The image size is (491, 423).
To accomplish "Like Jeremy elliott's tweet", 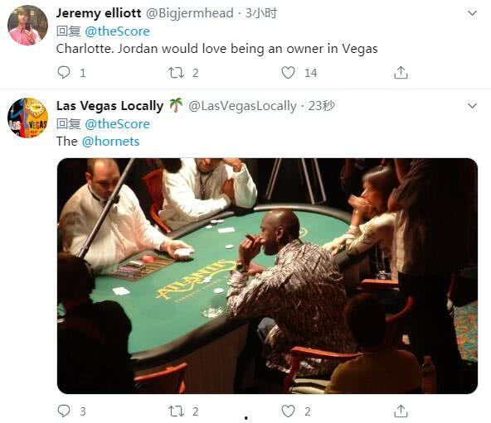I will coord(288,73).
